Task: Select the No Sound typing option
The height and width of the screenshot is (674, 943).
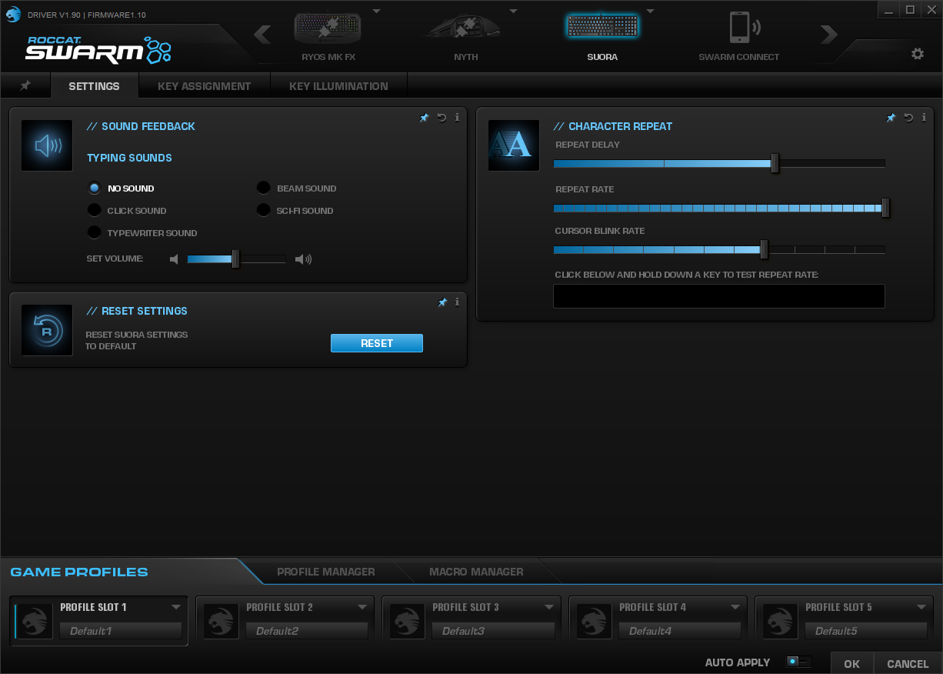Action: pos(95,189)
